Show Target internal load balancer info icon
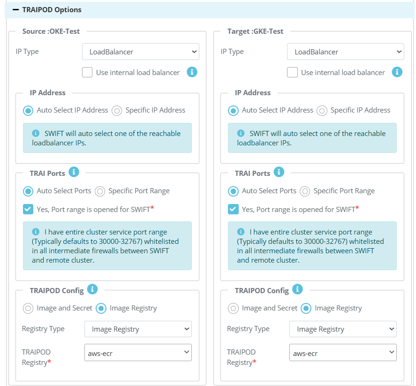Viewport: 416px width, 386px height. point(397,72)
